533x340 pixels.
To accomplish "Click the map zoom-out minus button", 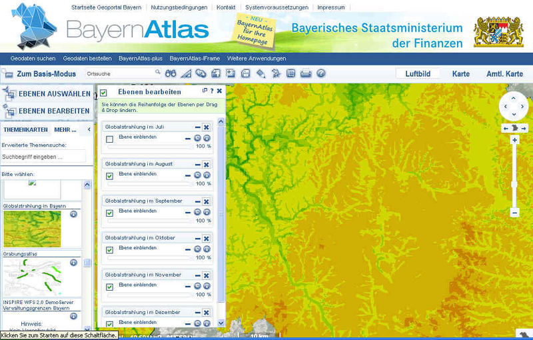I will pos(514,212).
